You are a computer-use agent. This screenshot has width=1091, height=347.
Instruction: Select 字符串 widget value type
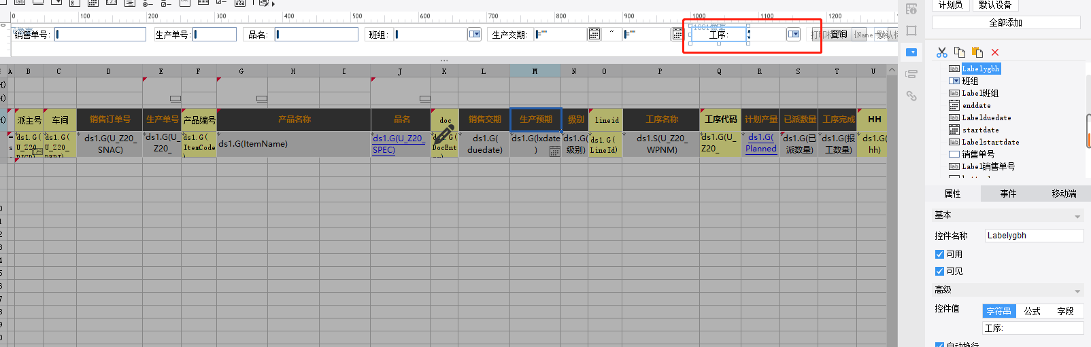998,311
